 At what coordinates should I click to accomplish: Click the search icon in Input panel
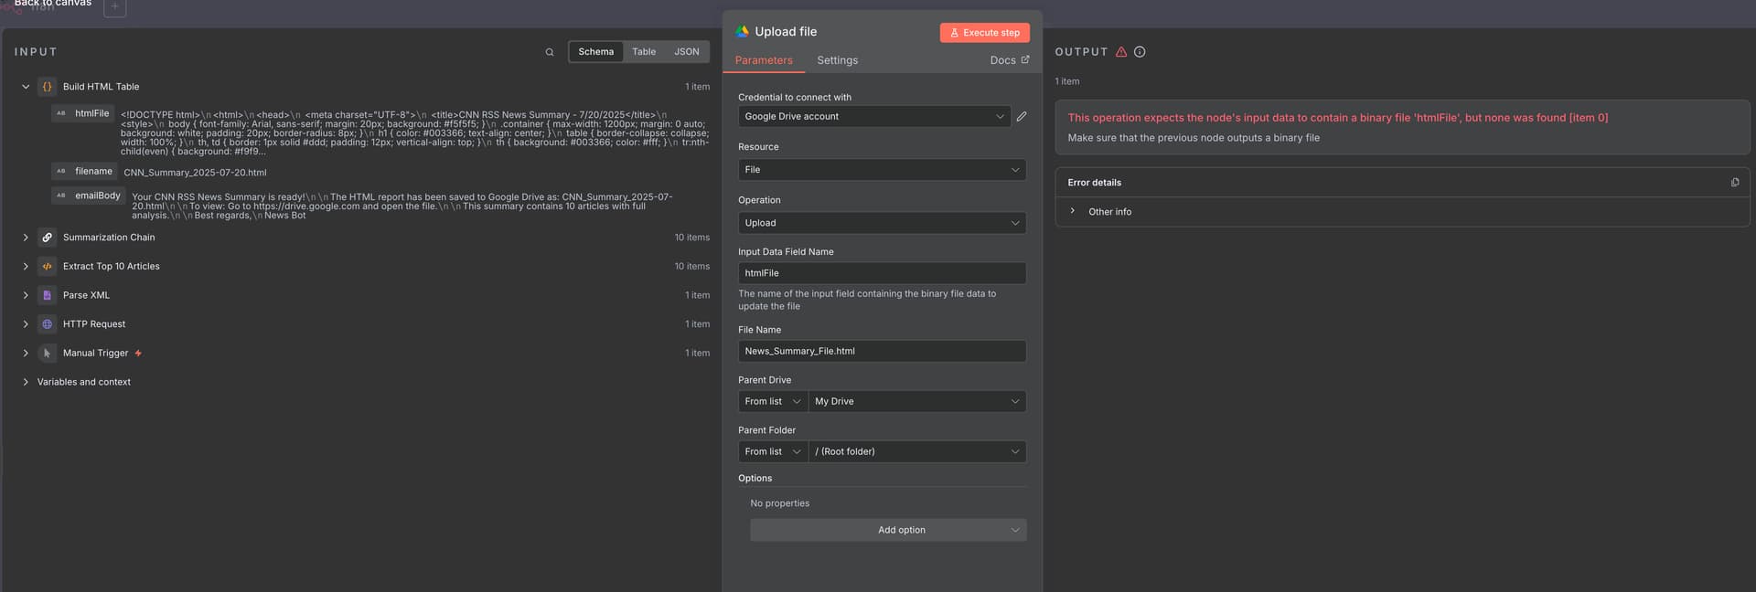tap(550, 52)
